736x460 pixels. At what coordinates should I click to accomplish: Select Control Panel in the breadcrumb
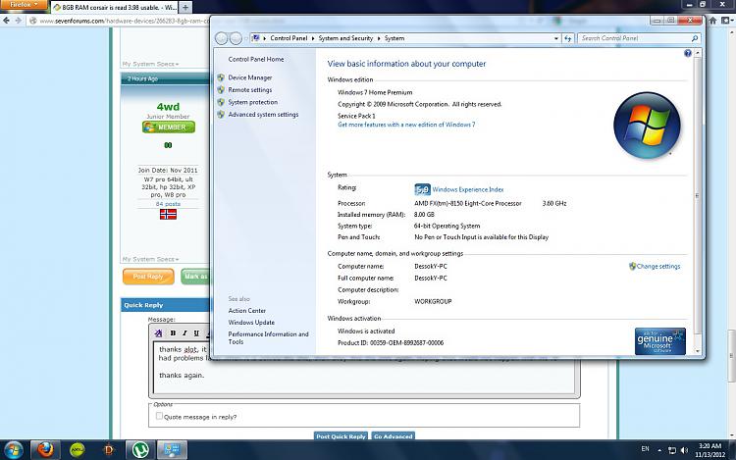289,38
